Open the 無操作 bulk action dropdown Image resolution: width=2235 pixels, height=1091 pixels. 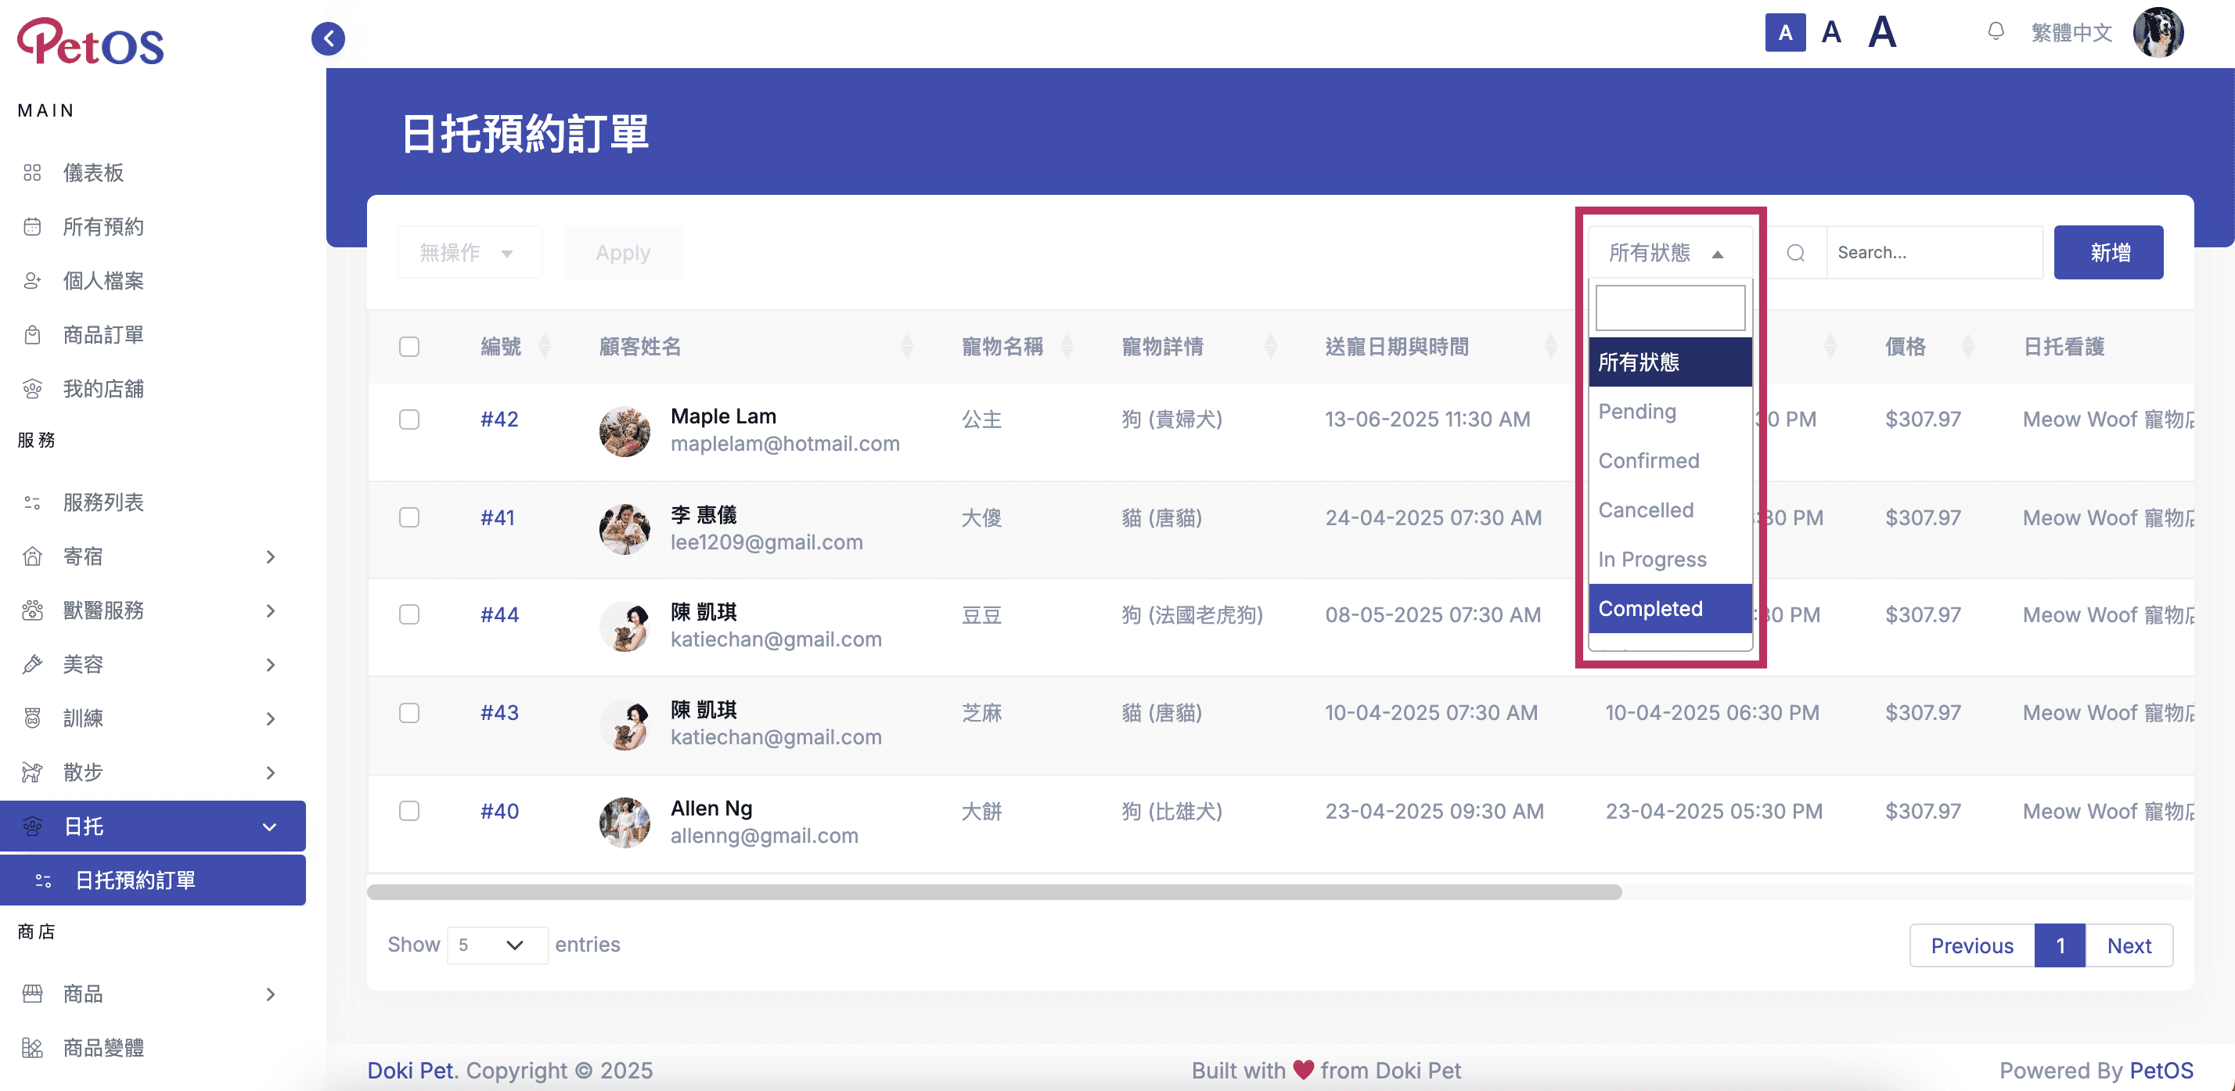pos(470,253)
